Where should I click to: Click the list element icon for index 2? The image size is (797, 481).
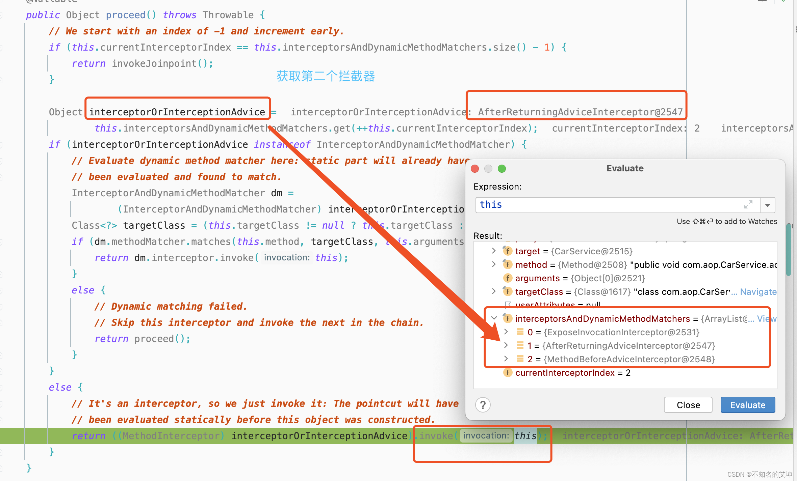[x=520, y=359]
